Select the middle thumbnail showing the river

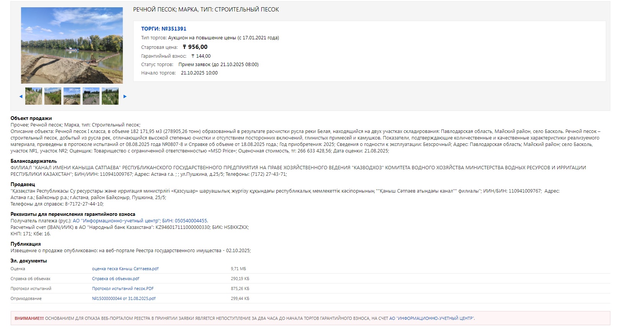(72, 96)
